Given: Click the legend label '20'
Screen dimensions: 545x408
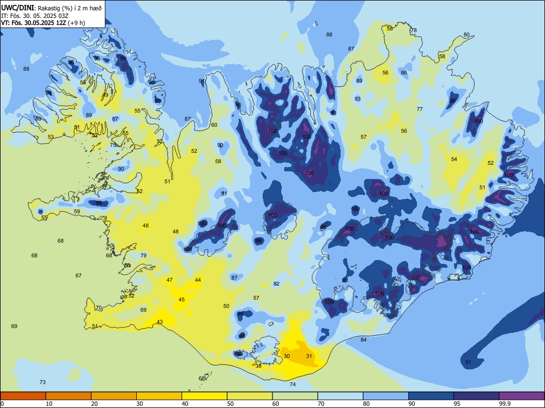Looking at the screenshot, I should point(94,404).
